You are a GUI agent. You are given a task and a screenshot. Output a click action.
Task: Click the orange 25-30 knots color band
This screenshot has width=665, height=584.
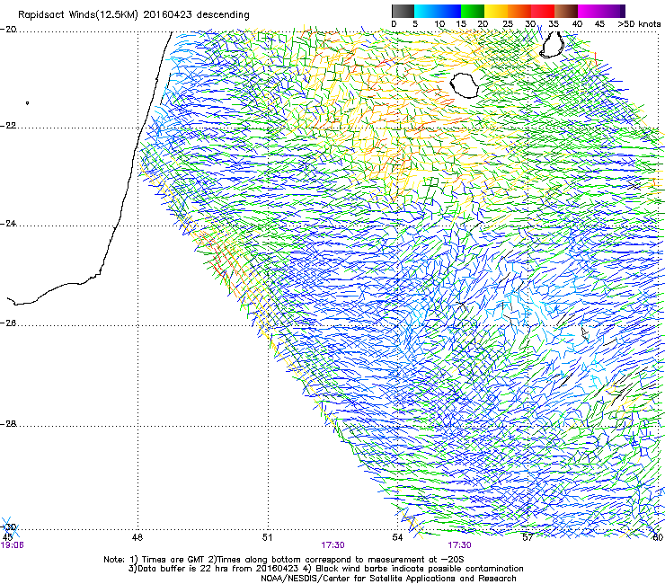519,11
